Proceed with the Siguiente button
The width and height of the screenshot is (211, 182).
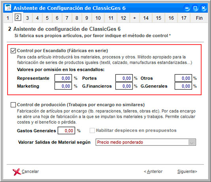click(187, 172)
